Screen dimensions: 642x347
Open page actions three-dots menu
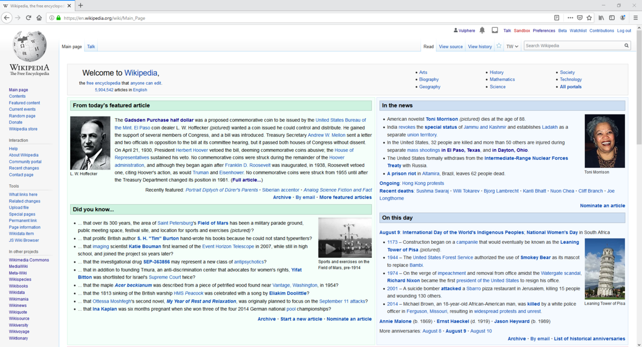coord(570,18)
